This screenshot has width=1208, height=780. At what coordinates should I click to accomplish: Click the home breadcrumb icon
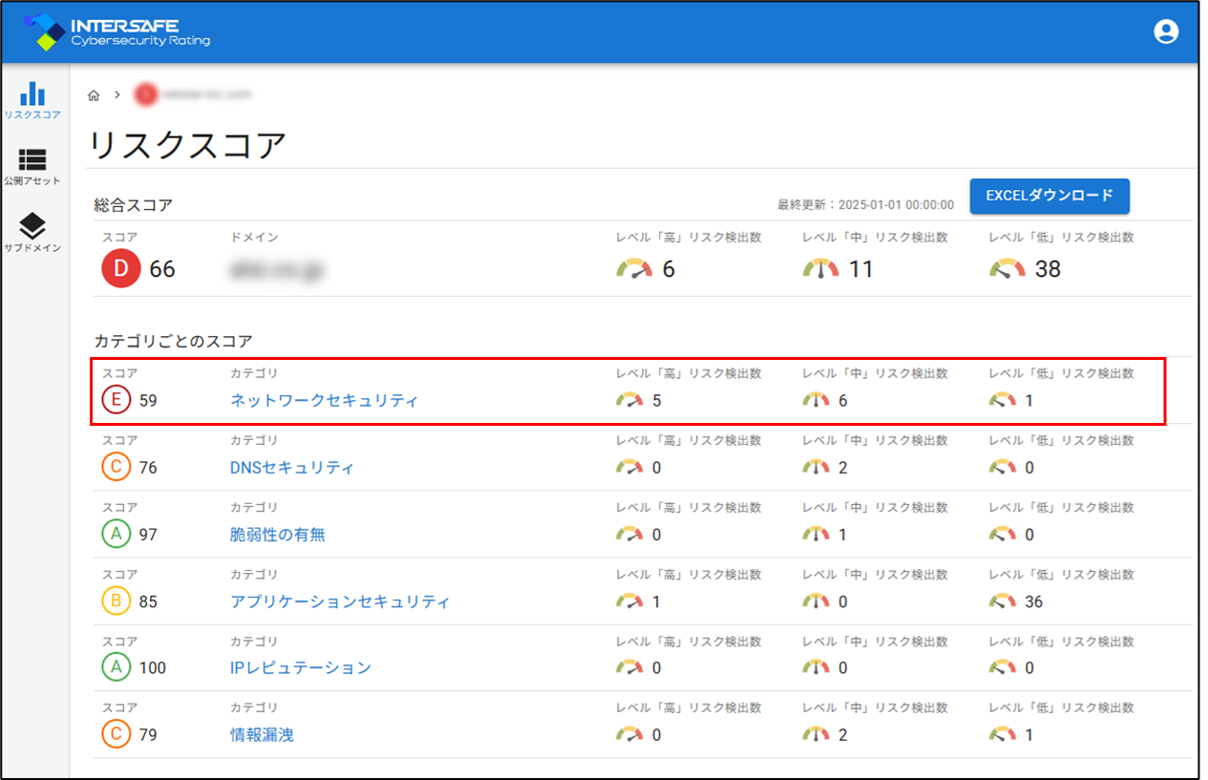(94, 95)
